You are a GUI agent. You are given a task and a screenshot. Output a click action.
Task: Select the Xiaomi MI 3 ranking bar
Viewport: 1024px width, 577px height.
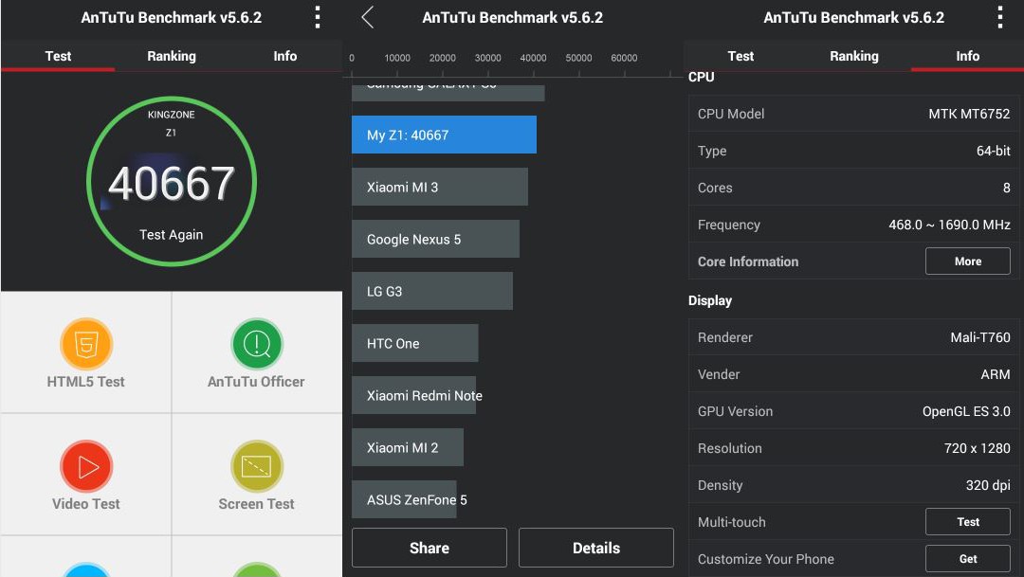pyautogui.click(x=440, y=187)
